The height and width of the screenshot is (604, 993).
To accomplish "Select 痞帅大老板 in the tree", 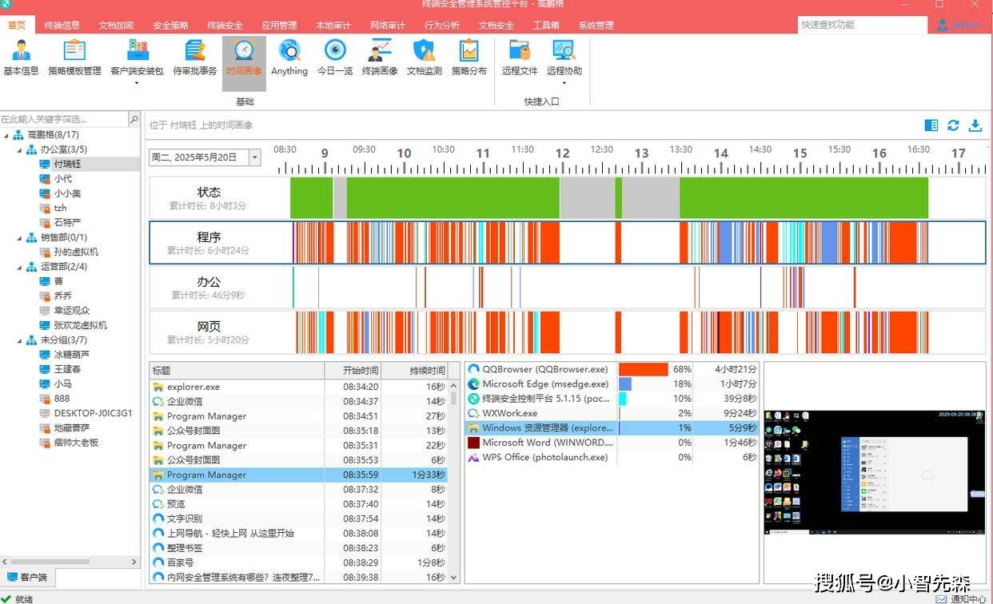I will pyautogui.click(x=76, y=443).
